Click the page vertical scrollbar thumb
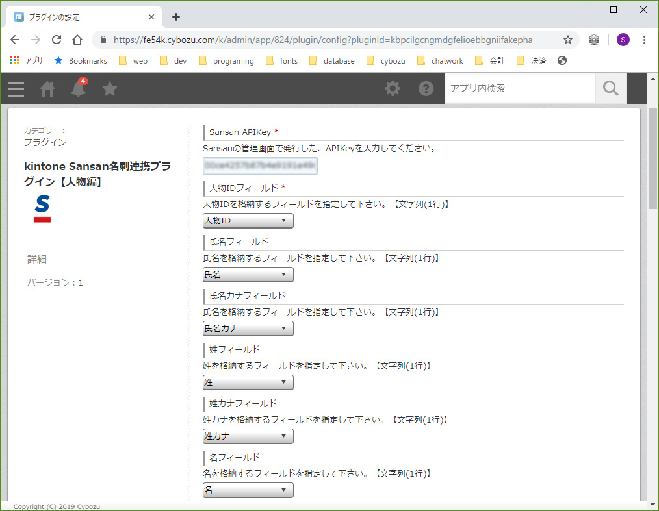Screen dimensions: 659x511 653,158
